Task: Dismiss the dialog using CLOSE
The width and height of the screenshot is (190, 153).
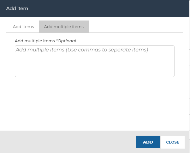Action: pos(173,142)
